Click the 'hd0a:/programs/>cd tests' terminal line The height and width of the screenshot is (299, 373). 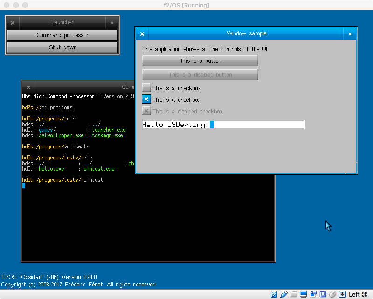point(55,146)
